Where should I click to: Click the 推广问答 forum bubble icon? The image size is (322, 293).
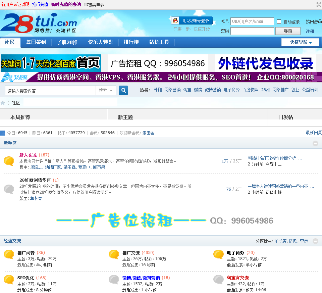pos(9,254)
